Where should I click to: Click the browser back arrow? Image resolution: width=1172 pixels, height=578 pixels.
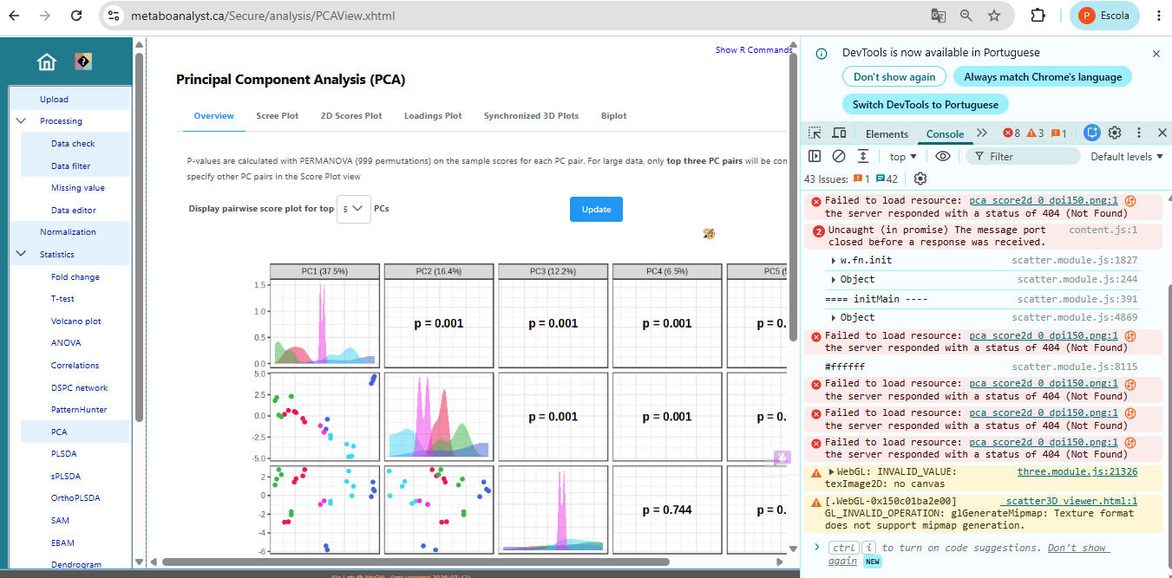pos(15,16)
